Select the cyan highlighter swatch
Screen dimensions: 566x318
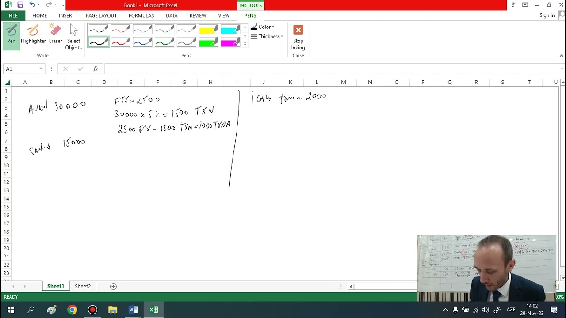click(x=230, y=30)
